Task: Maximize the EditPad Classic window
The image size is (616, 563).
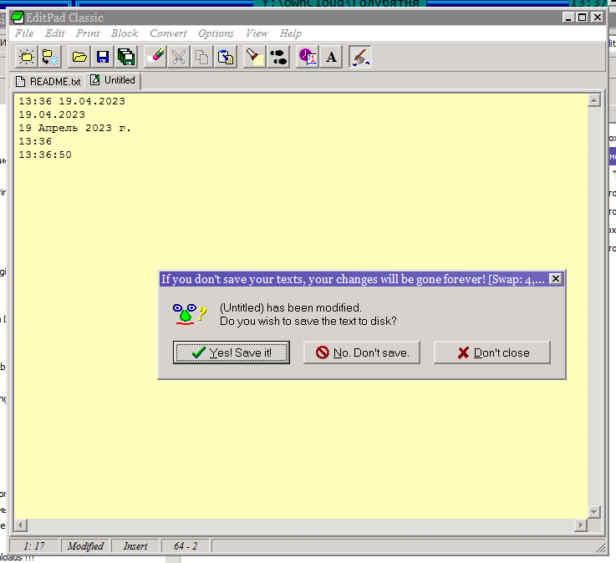Action: click(x=583, y=18)
